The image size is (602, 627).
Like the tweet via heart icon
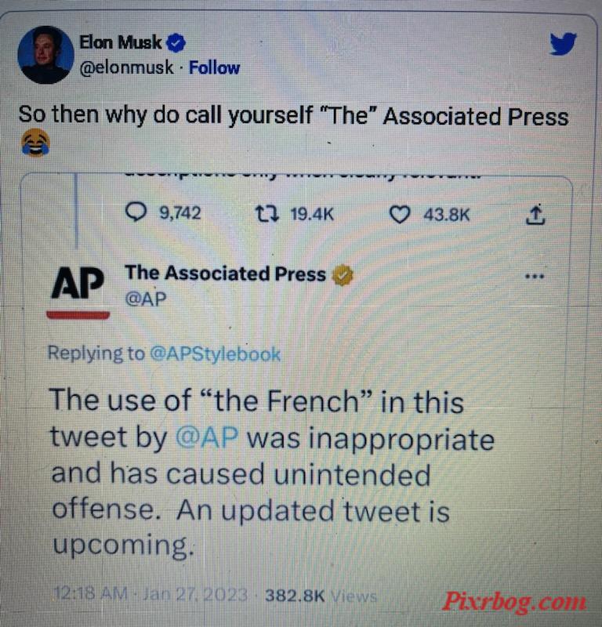pyautogui.click(x=400, y=214)
